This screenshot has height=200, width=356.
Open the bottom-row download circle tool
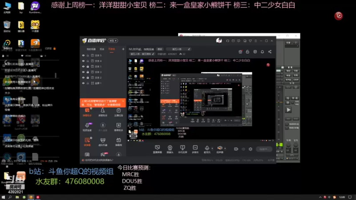pos(118,155)
